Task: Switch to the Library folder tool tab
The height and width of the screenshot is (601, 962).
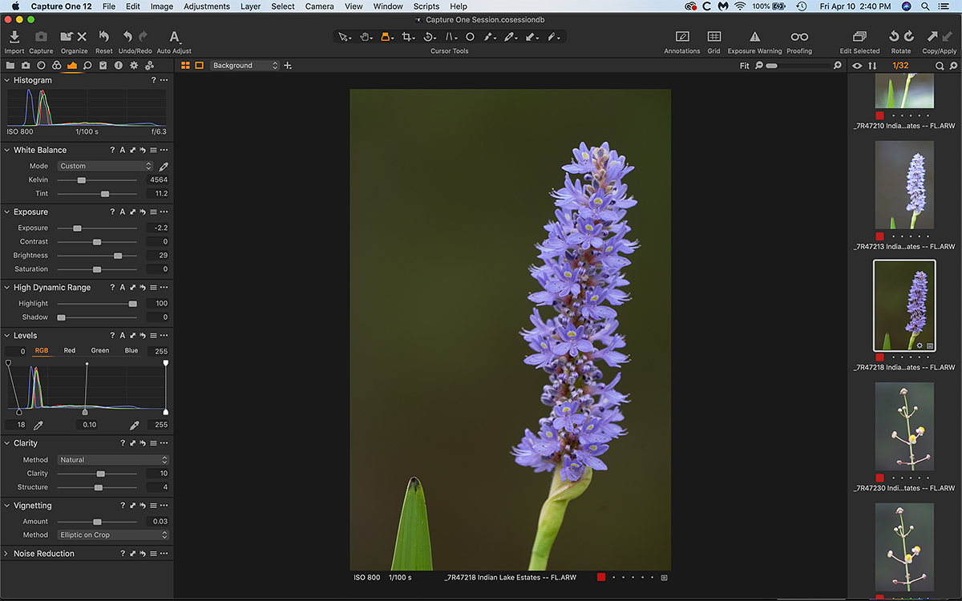Action: point(10,66)
